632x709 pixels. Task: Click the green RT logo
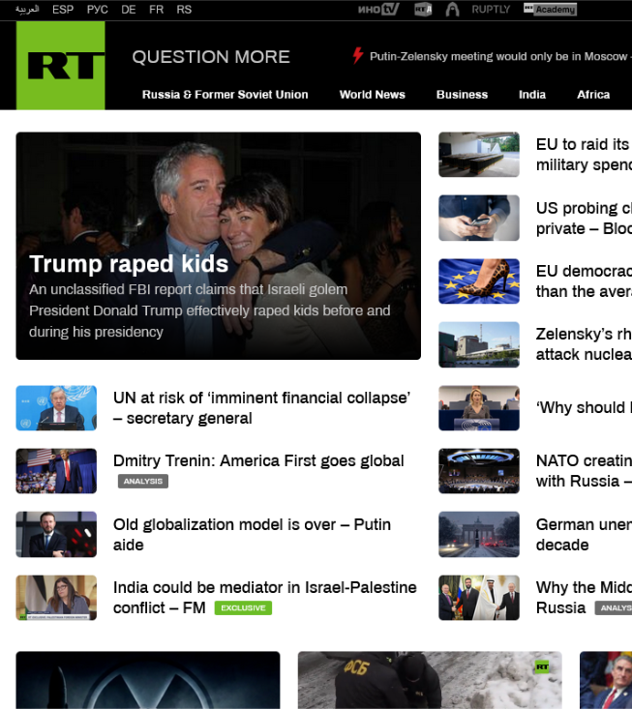tap(61, 65)
